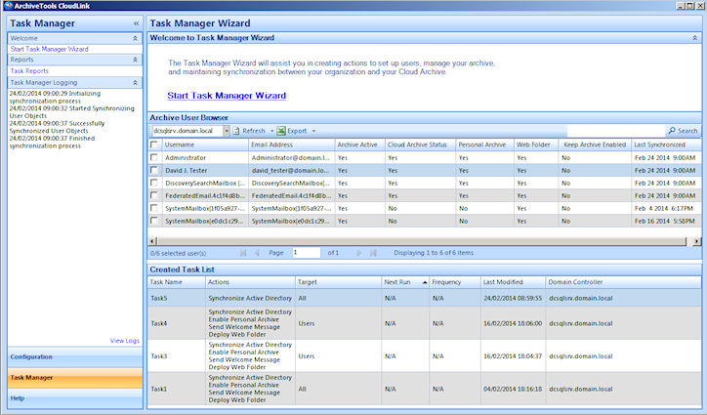Select the Task5 row

pos(424,298)
